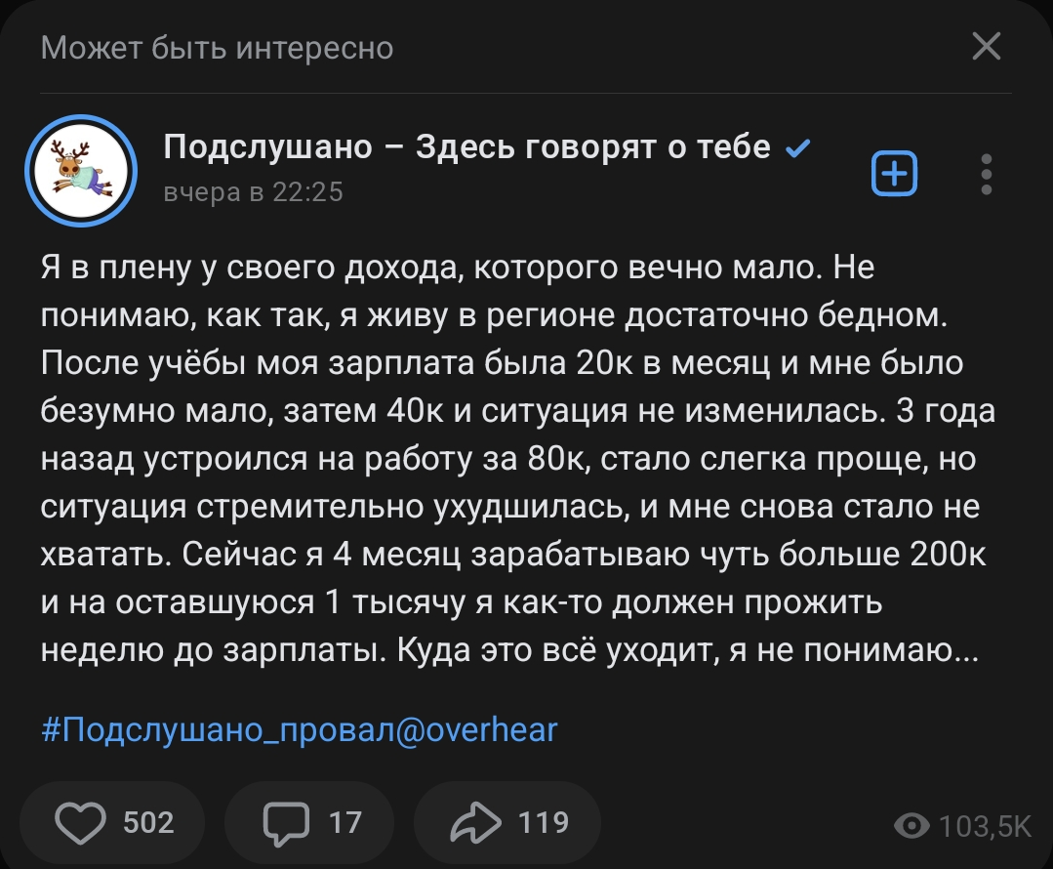Viewport: 1053px width, 869px height.
Task: Open comments via the speech bubble icon
Action: 286,823
